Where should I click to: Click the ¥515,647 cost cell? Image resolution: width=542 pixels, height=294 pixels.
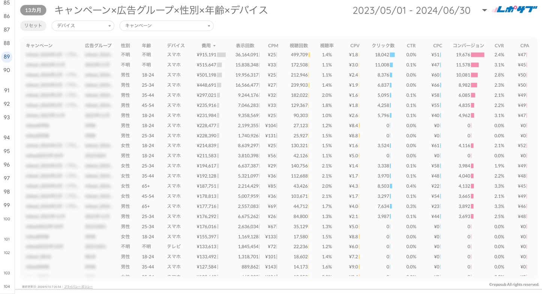coord(206,65)
